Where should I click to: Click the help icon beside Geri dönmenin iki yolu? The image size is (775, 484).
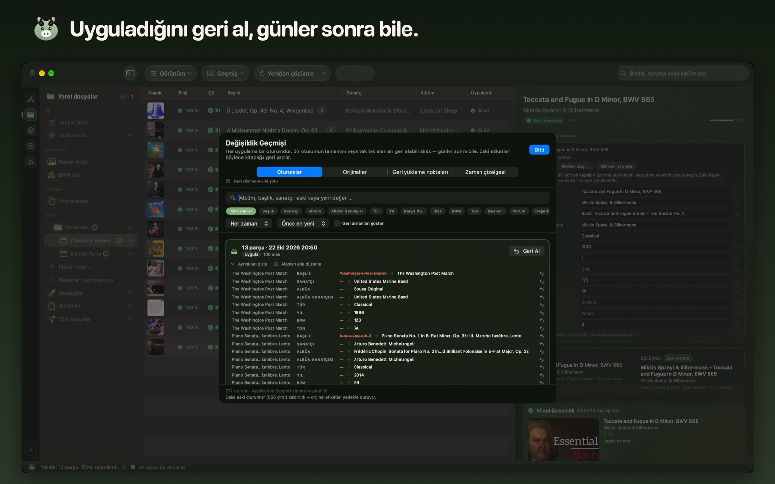[228, 181]
